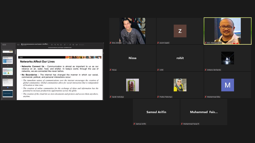
Task: Click the muted mic icon beside Pratiwi Patompo
Action: click(158, 97)
